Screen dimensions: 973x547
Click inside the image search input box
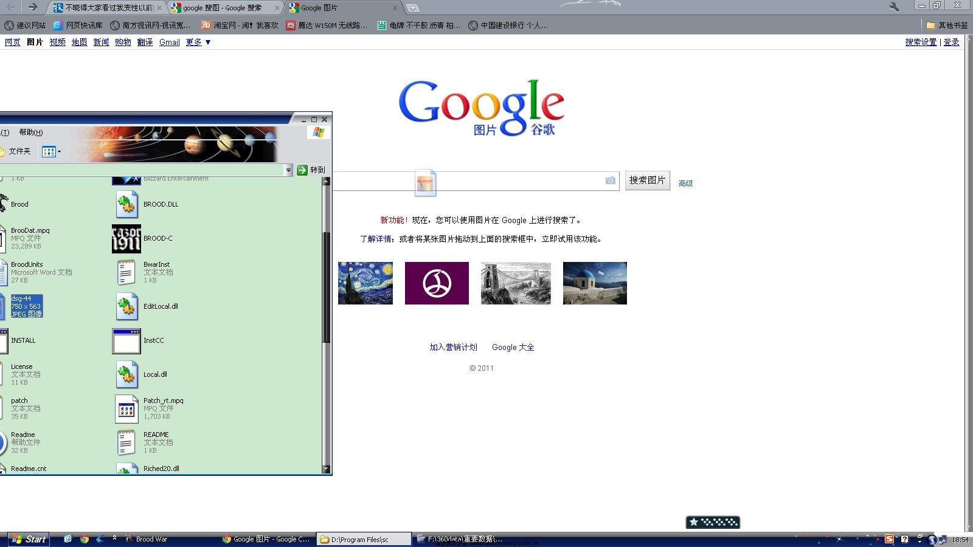coord(476,181)
